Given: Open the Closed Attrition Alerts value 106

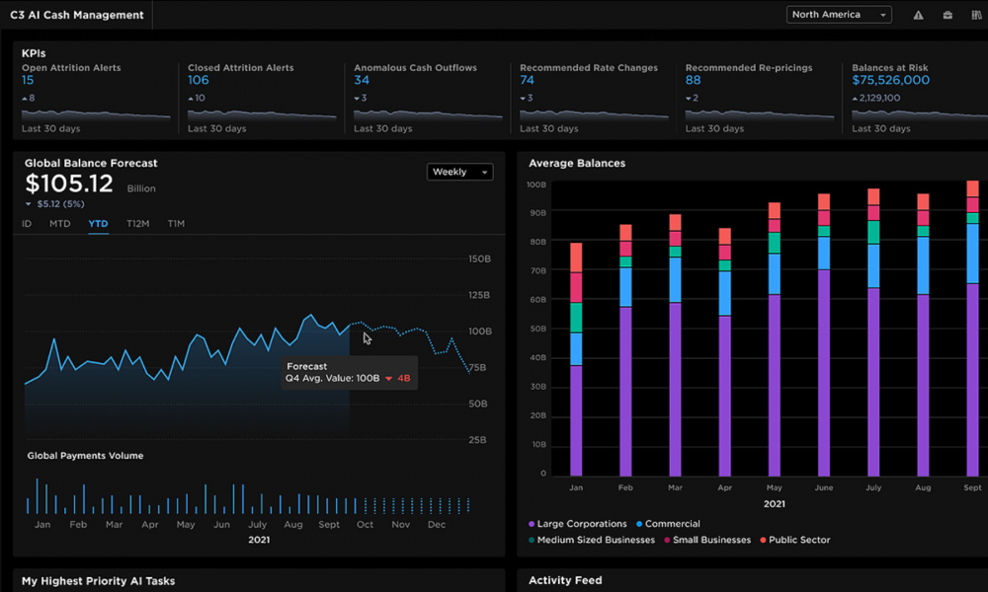Looking at the screenshot, I should (198, 80).
